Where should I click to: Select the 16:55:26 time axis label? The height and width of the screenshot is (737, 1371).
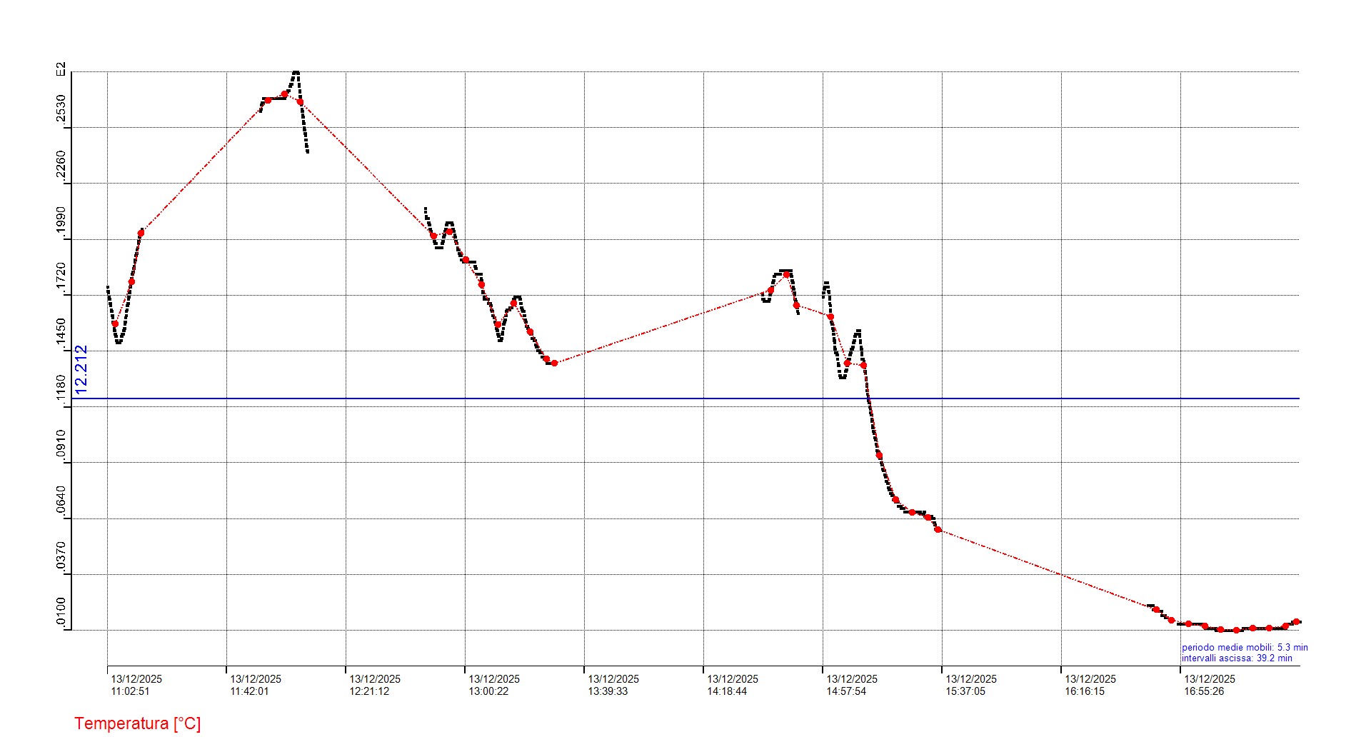coord(1204,691)
